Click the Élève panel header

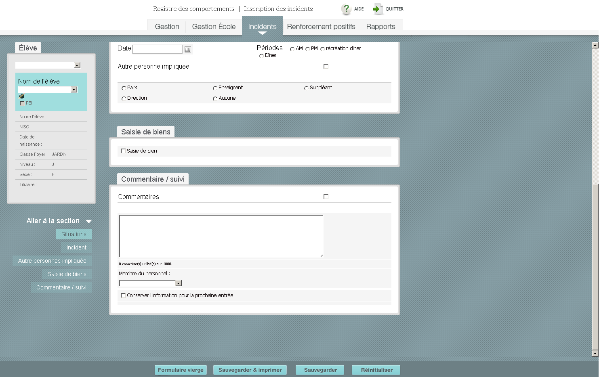(x=28, y=48)
